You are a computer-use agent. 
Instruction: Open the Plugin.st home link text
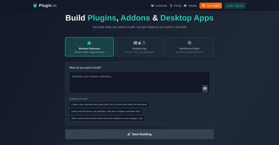(x=48, y=6)
